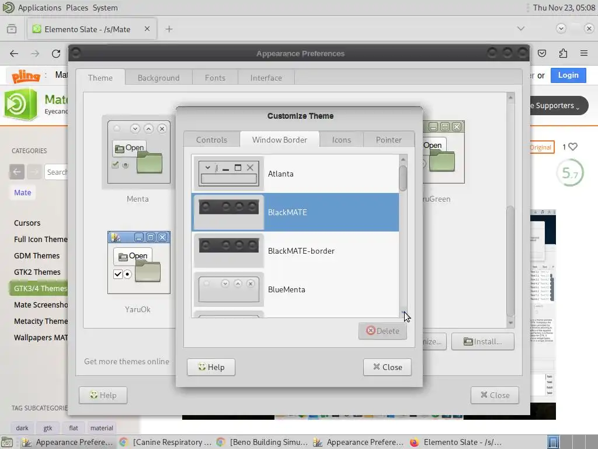Image resolution: width=598 pixels, height=449 pixels.
Task: Click the Firefox View icon
Action: [x=12, y=29]
